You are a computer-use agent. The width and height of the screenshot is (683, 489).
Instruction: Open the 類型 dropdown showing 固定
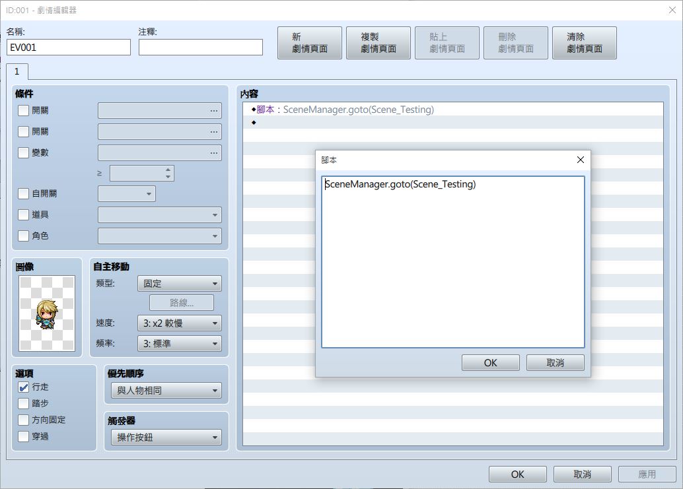pyautogui.click(x=180, y=284)
